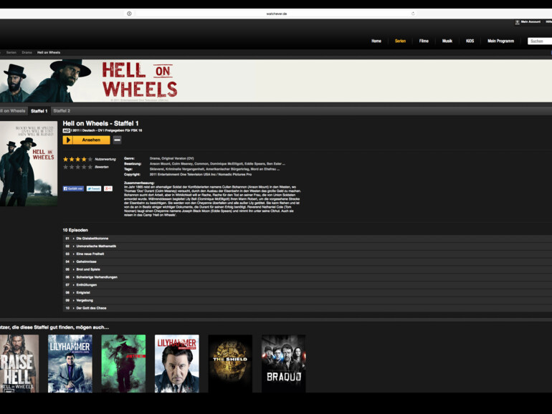This screenshot has height=414, width=552.
Task: Expand episode 01 Die Gleisbettkolonne arrow
Action: [74, 239]
